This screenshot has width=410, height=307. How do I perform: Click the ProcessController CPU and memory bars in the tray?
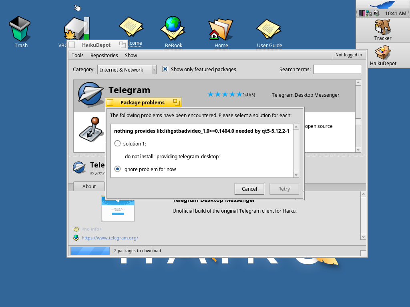click(362, 13)
